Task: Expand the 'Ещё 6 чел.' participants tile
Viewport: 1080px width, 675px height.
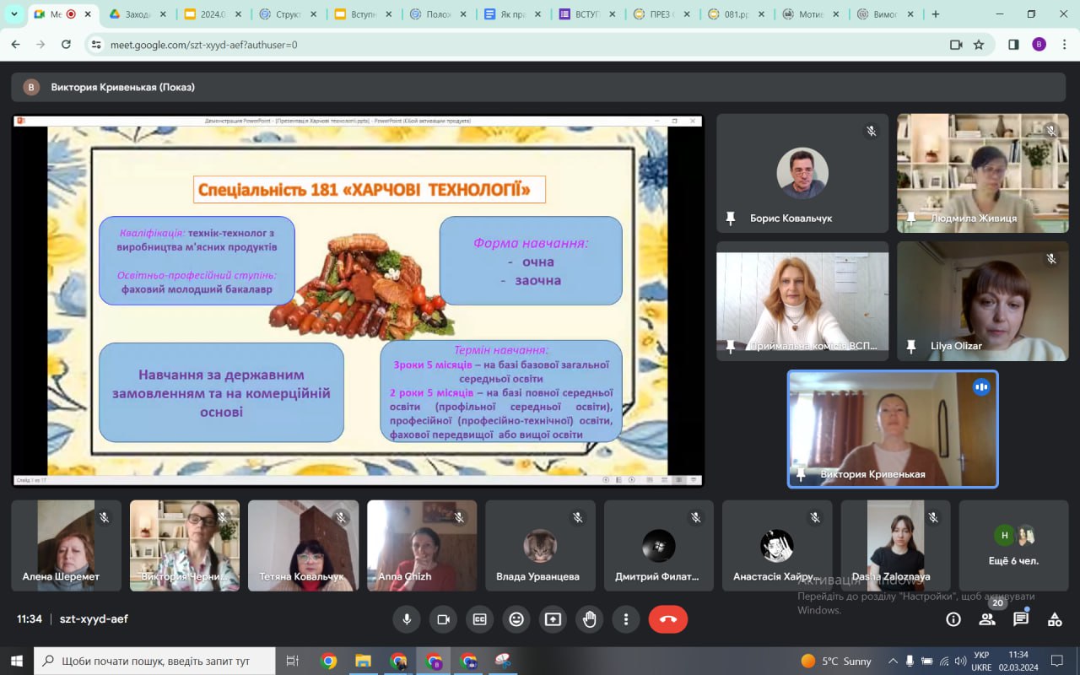Action: [1013, 545]
